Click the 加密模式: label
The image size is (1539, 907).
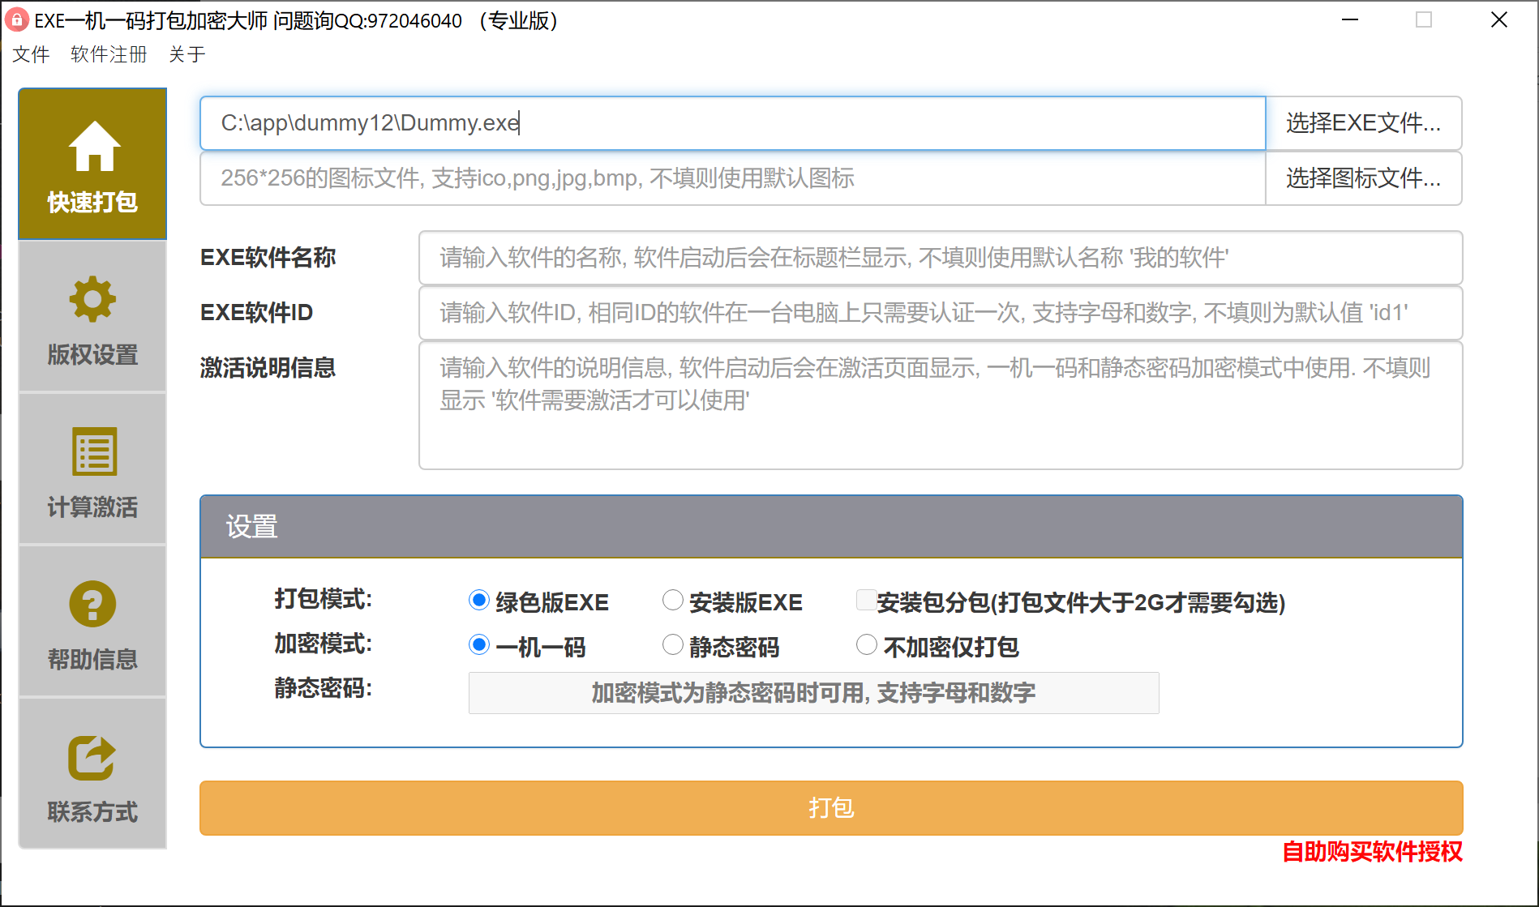(323, 644)
